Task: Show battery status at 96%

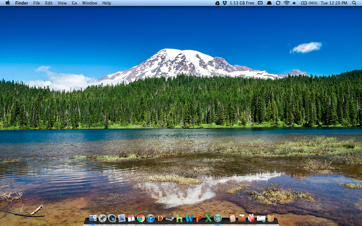Action: pos(309,3)
